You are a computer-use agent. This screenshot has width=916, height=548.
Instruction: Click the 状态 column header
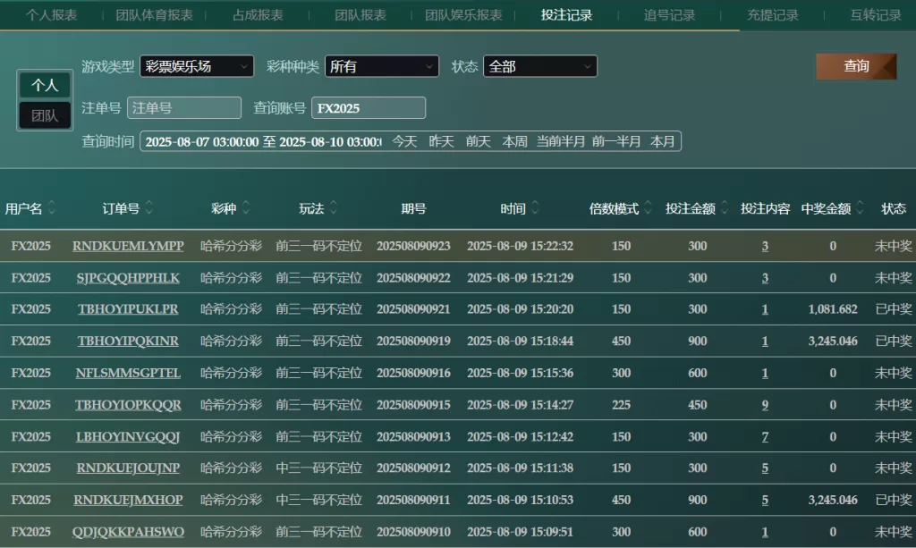[x=894, y=208]
